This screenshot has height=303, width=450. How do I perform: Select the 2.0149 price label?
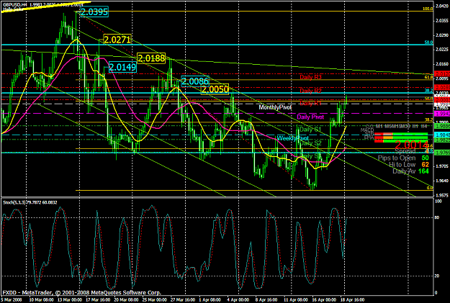tap(122, 67)
